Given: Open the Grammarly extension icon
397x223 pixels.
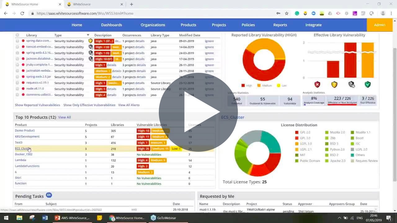Looking at the screenshot, I should coord(297,13).
